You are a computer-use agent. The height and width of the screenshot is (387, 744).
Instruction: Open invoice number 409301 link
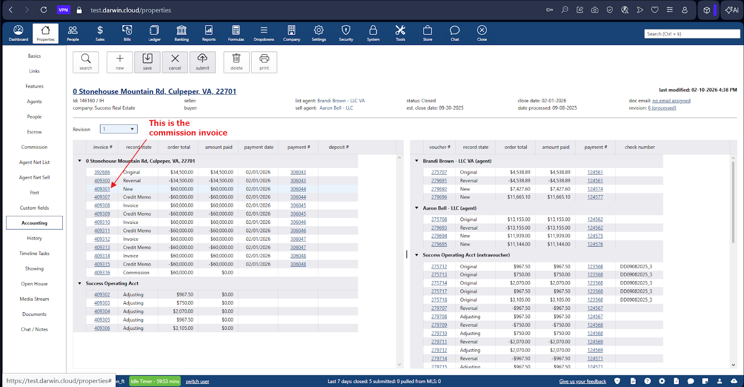click(102, 189)
